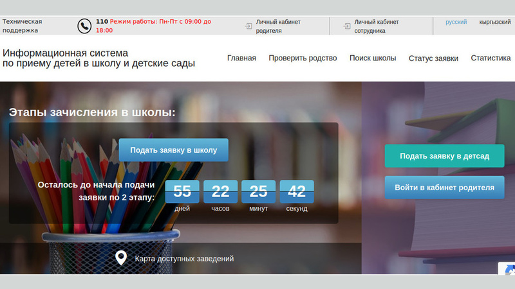Click the site title Информационная система
The width and height of the screenshot is (515, 289).
[66, 53]
